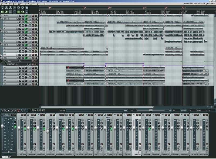Collapse the LEAD folder track

[x=2, y=32]
